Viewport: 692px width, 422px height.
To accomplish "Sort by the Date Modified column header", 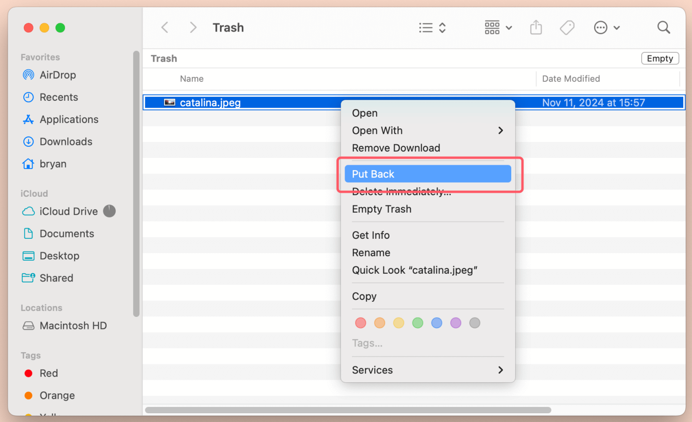I will (571, 79).
